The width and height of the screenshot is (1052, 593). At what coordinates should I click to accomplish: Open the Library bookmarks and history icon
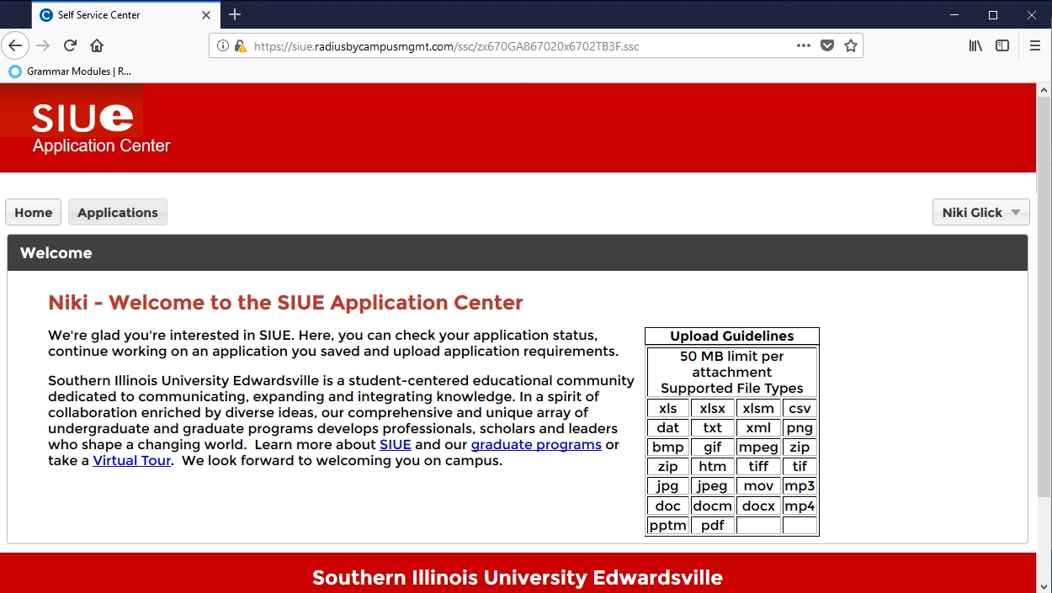tap(975, 45)
